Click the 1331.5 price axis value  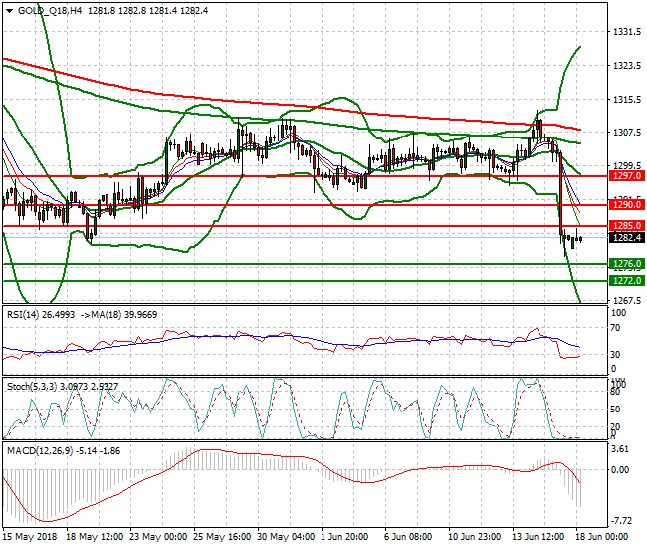(x=627, y=32)
